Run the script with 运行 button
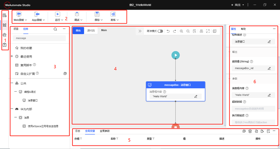 coord(57,14)
